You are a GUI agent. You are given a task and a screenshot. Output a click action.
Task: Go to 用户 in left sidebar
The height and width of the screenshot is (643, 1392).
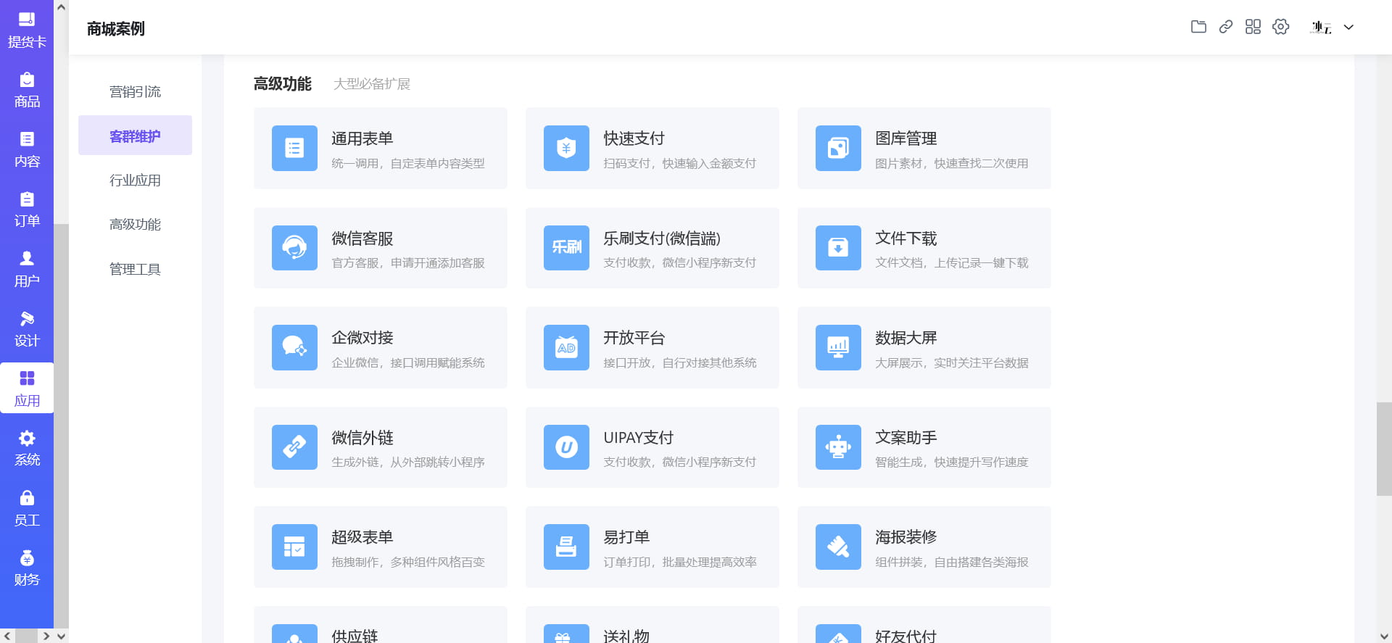(x=27, y=270)
